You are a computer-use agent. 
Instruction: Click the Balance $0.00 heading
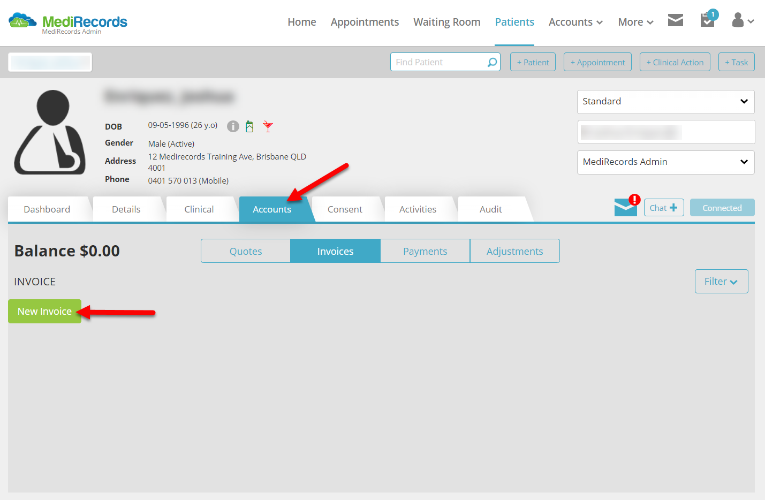(67, 251)
